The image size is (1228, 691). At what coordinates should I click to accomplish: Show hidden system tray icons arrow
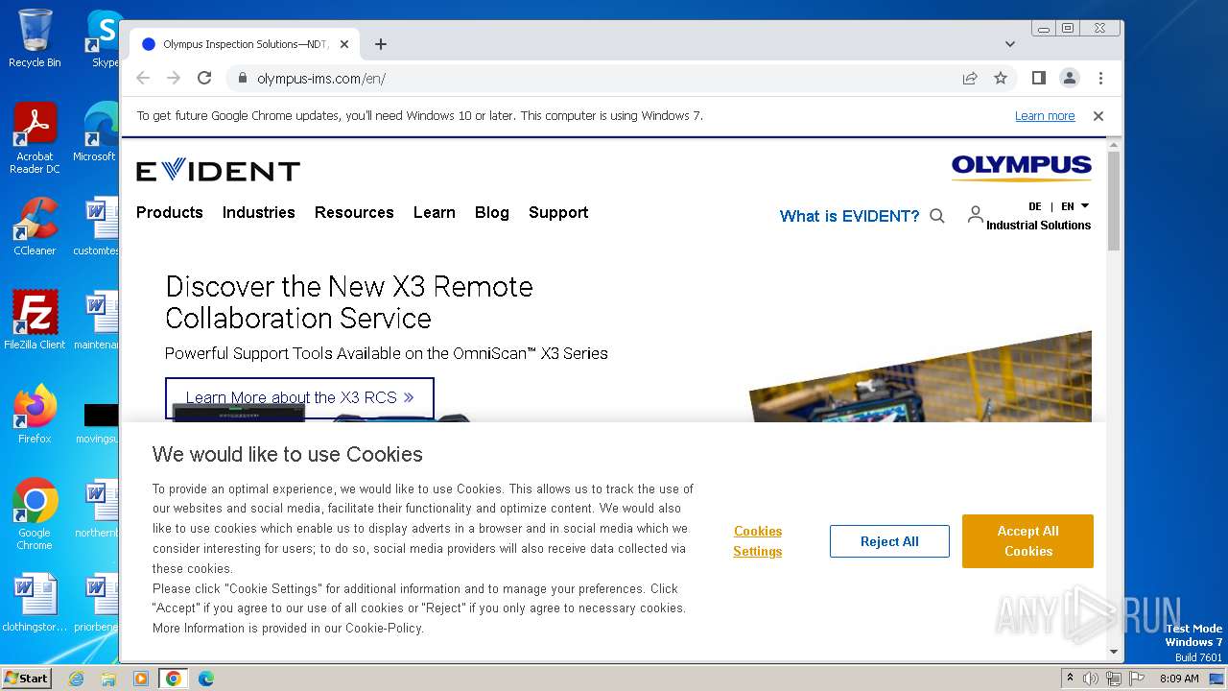coord(1070,679)
